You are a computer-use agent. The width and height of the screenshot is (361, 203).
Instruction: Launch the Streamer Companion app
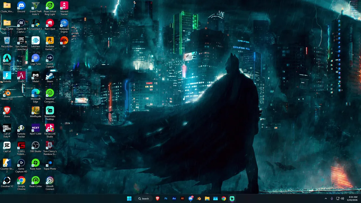tap(50, 96)
